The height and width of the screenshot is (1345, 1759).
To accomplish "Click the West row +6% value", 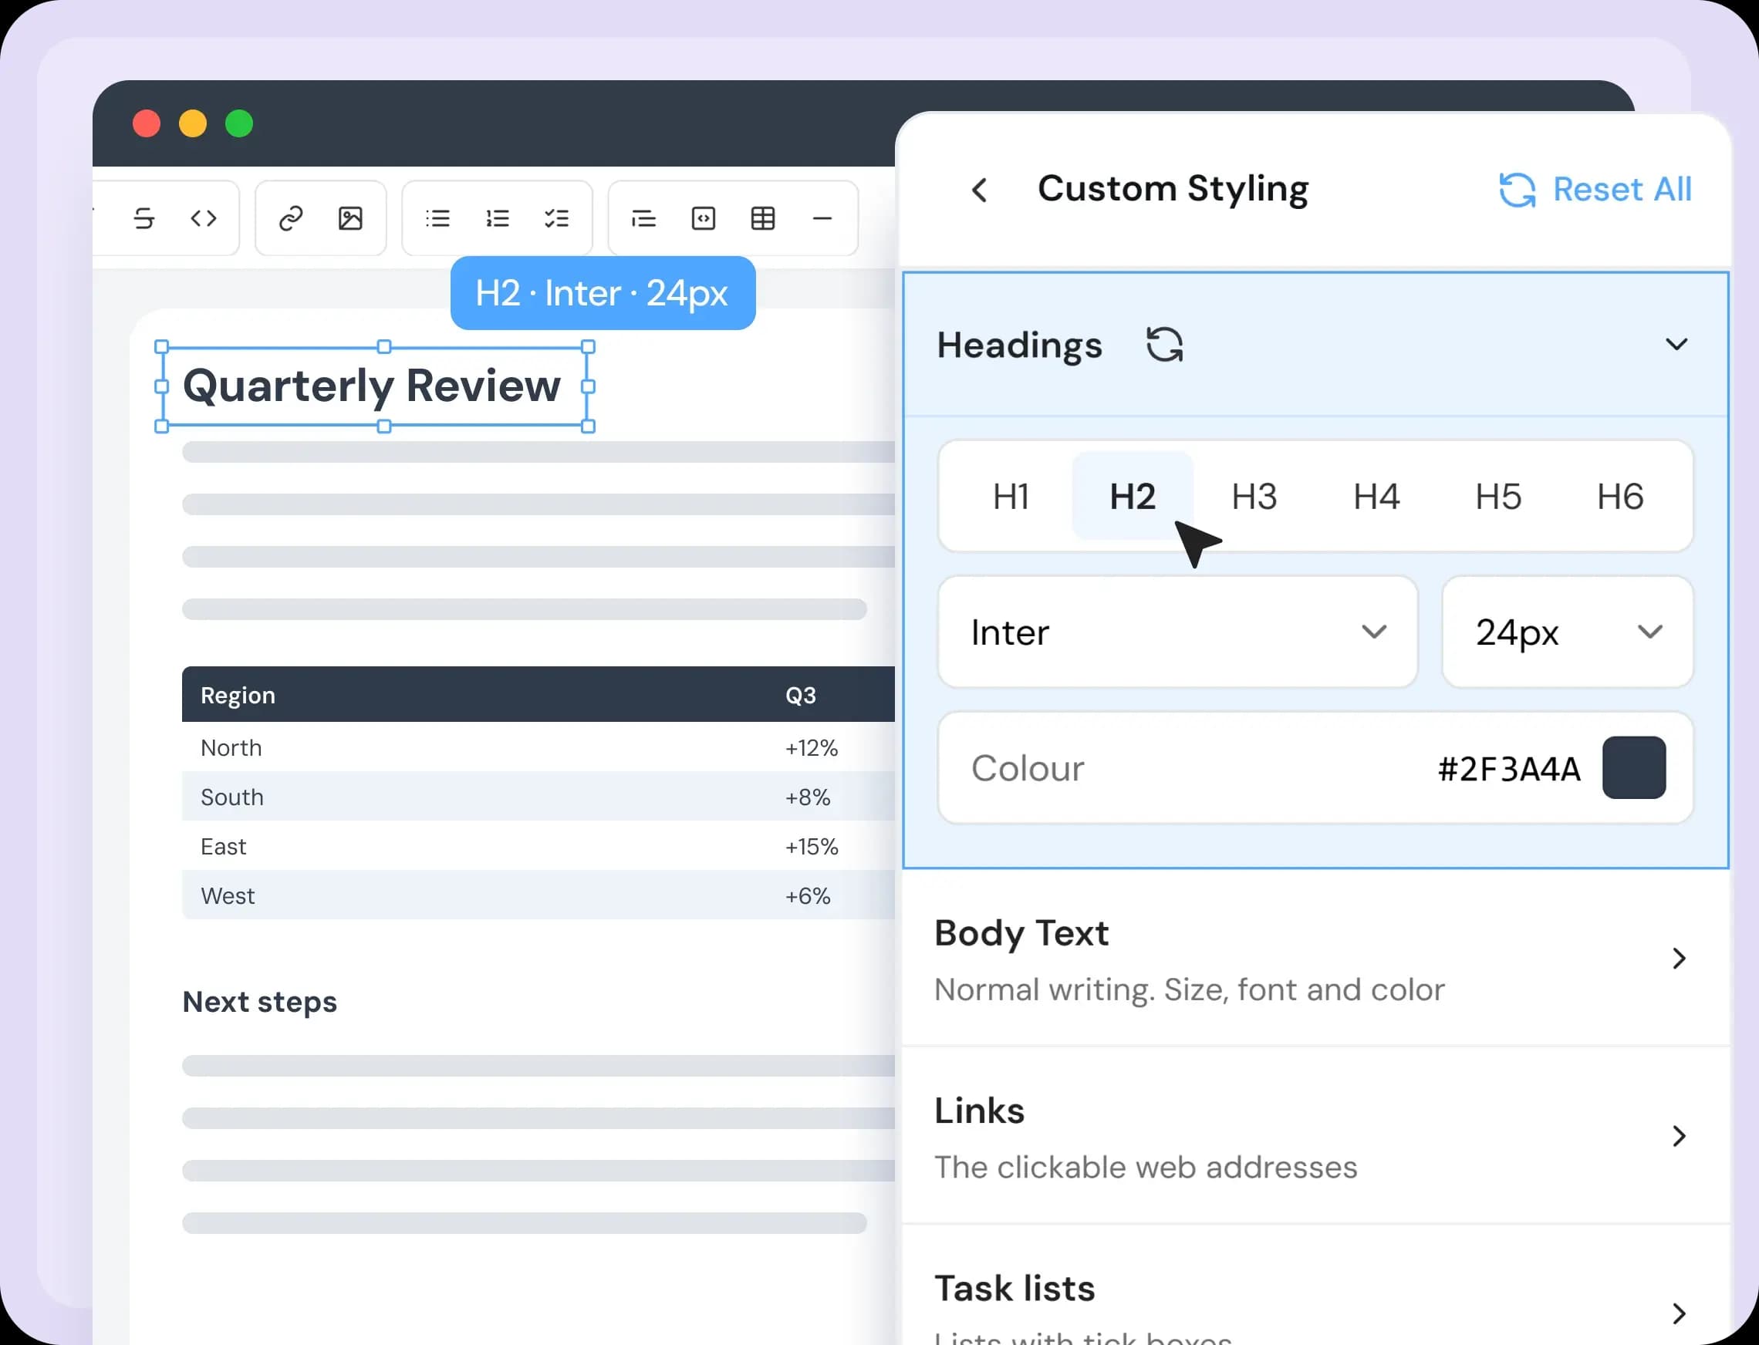I will coord(808,897).
